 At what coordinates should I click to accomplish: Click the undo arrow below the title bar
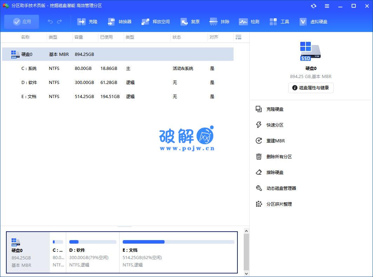50,21
